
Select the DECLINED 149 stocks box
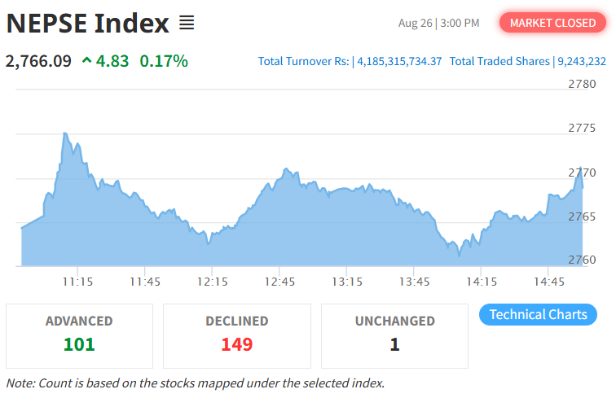[237, 335]
